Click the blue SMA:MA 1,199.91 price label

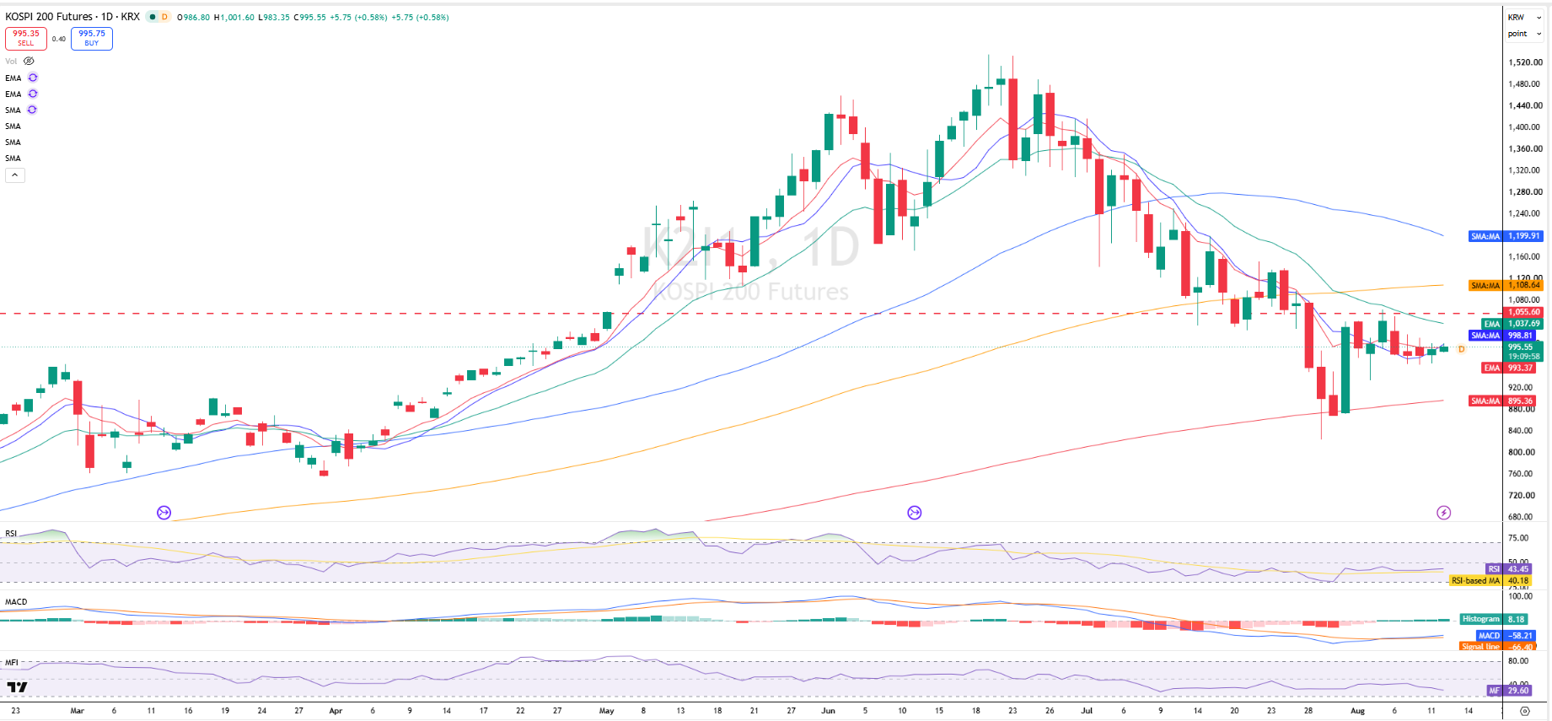[1506, 236]
